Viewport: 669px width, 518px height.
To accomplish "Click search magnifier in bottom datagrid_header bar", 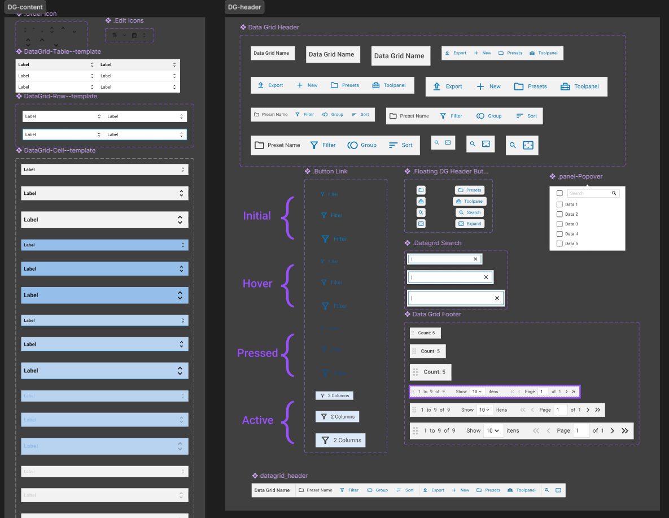I will [546, 490].
